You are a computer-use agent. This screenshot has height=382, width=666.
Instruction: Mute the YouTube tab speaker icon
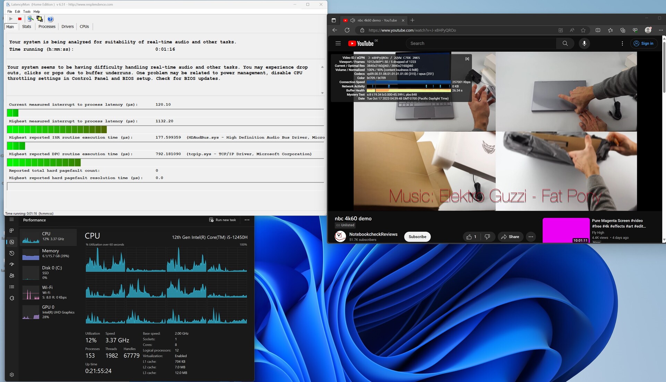pyautogui.click(x=352, y=20)
